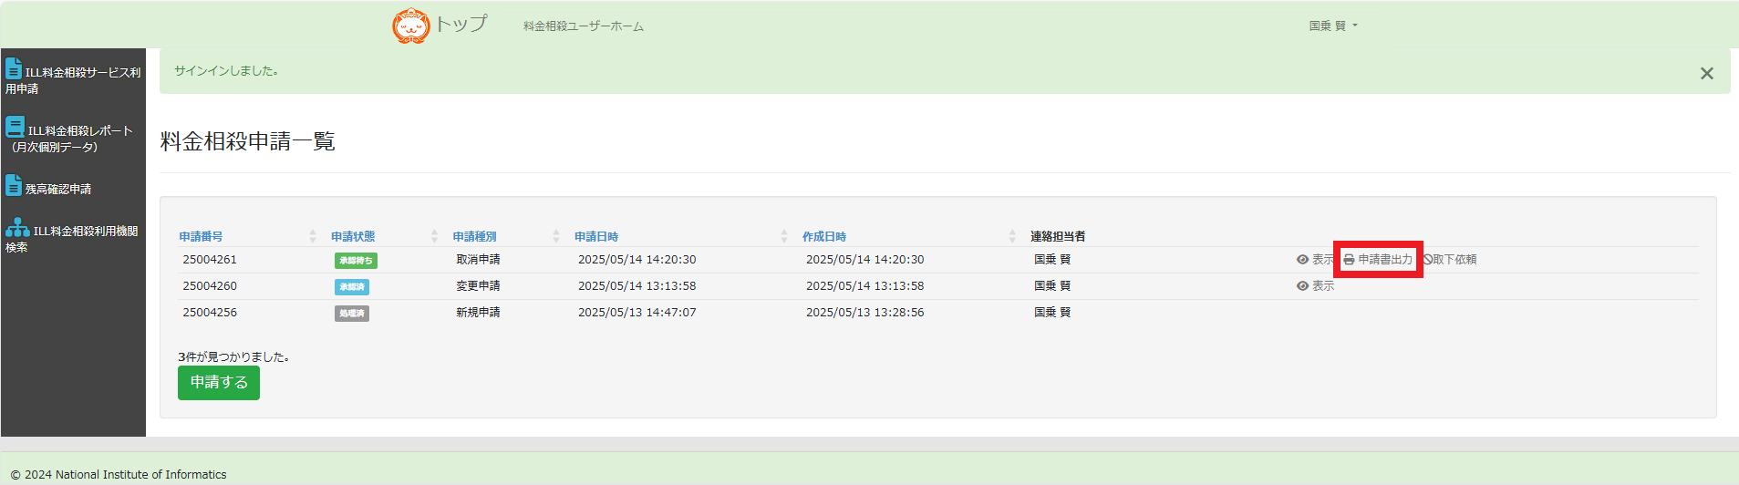
Task: Click the sort arrows beside 申請状態
Action: pos(434,236)
